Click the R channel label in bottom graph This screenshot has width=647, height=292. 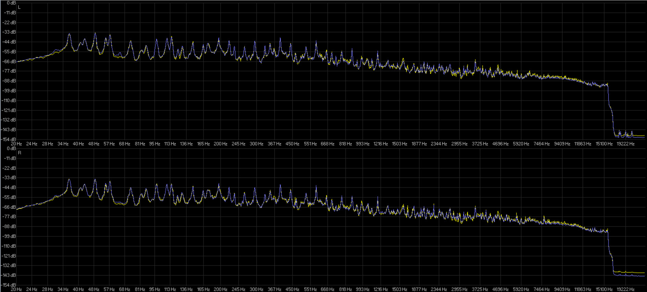click(20, 153)
